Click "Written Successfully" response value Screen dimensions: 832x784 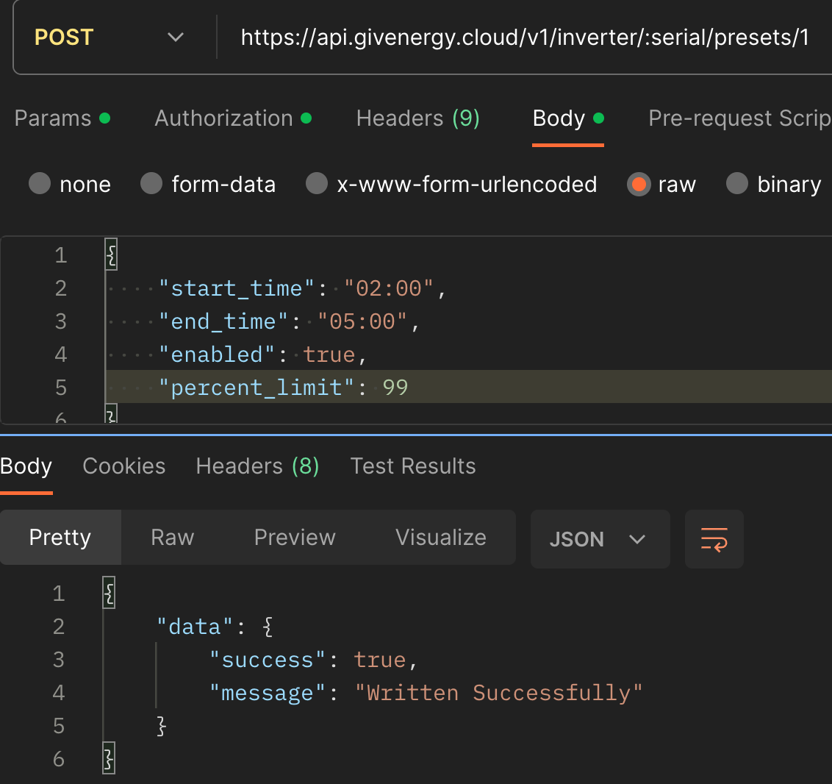point(499,693)
